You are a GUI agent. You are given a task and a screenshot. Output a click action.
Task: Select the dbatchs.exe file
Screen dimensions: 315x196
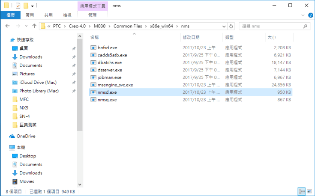coord(109,62)
